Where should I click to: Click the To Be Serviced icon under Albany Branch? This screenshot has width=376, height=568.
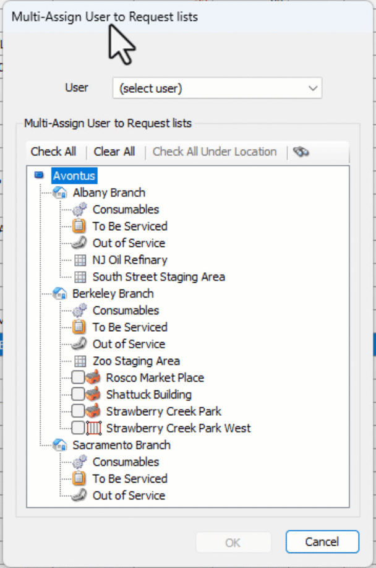coord(79,226)
